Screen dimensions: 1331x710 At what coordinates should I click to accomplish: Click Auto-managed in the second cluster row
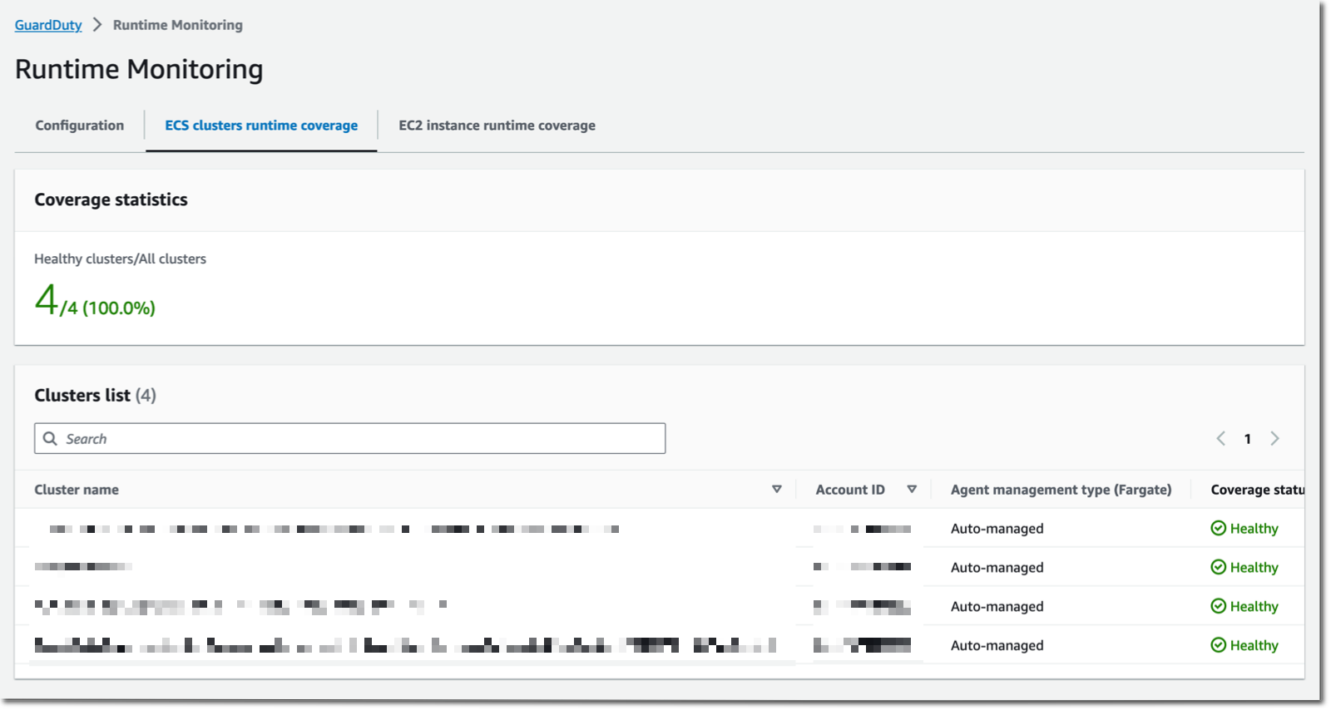[x=997, y=567]
